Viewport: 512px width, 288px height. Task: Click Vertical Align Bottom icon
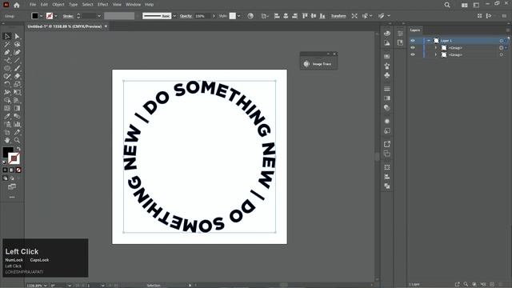tap(322, 16)
